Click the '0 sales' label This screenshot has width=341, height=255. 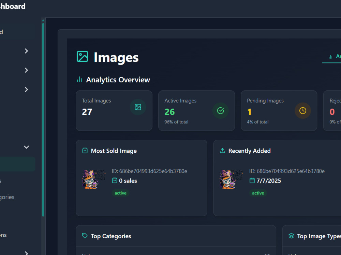[x=128, y=181]
